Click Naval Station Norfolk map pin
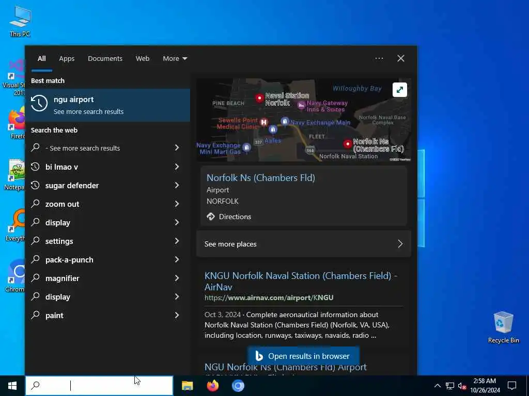 (x=259, y=98)
